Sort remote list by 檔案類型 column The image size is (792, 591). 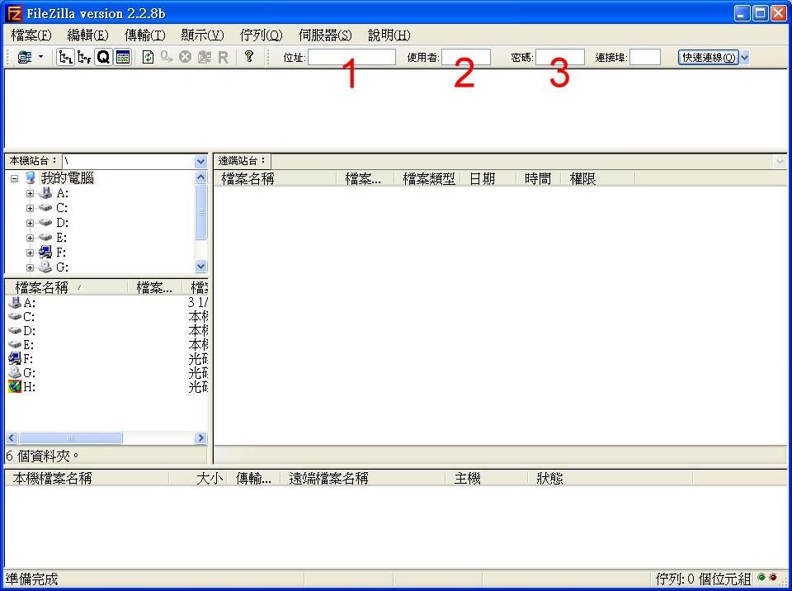[429, 178]
